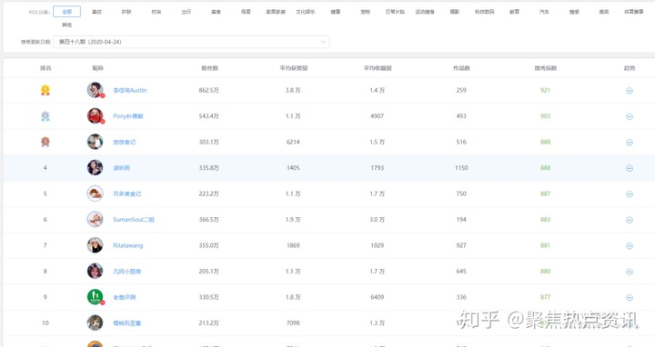Select the 出行 category filter
Screen dimensions: 655x347
[186, 12]
